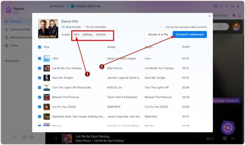Click artist name Eden Prince in list

pos(115,68)
